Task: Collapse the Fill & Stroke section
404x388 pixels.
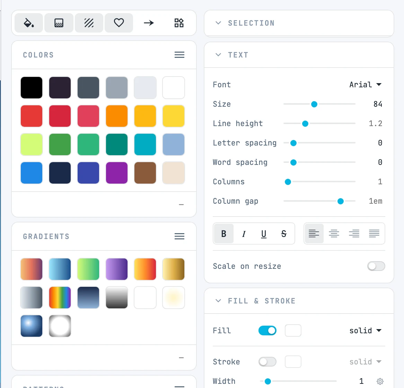Action: (218, 301)
